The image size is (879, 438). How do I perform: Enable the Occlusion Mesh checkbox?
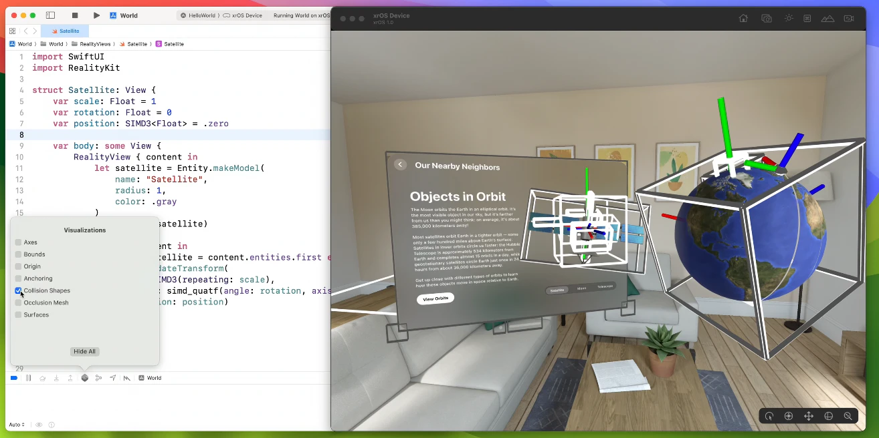click(19, 302)
